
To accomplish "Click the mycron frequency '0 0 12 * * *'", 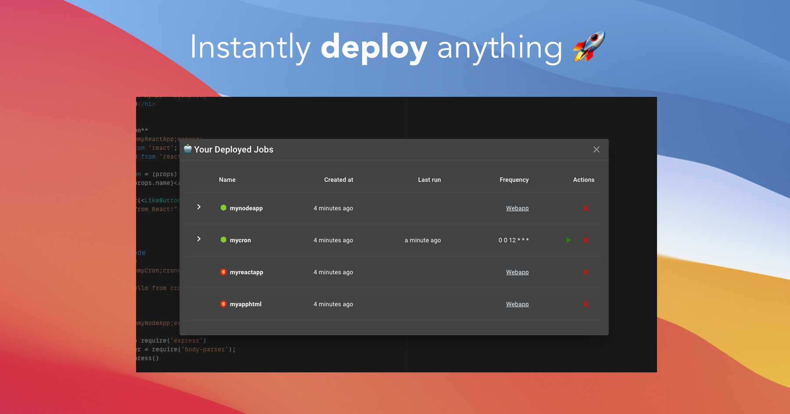I will pos(513,240).
